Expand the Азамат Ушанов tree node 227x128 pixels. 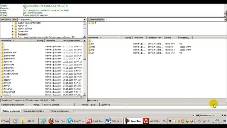(x=13, y=28)
